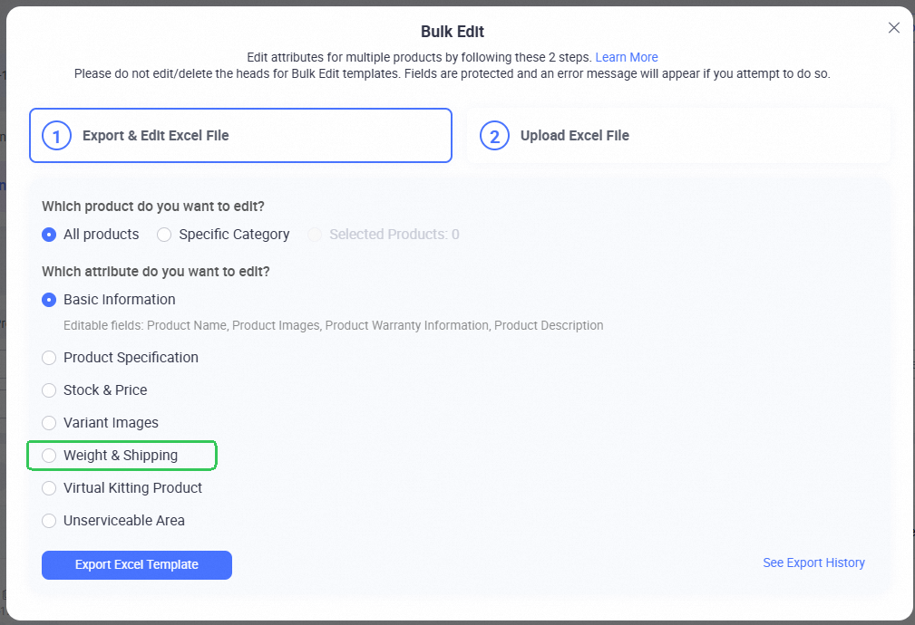Click the Export Excel Template button

pyautogui.click(x=136, y=564)
